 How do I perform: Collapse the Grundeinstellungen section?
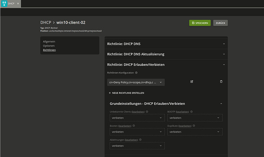[221, 104]
